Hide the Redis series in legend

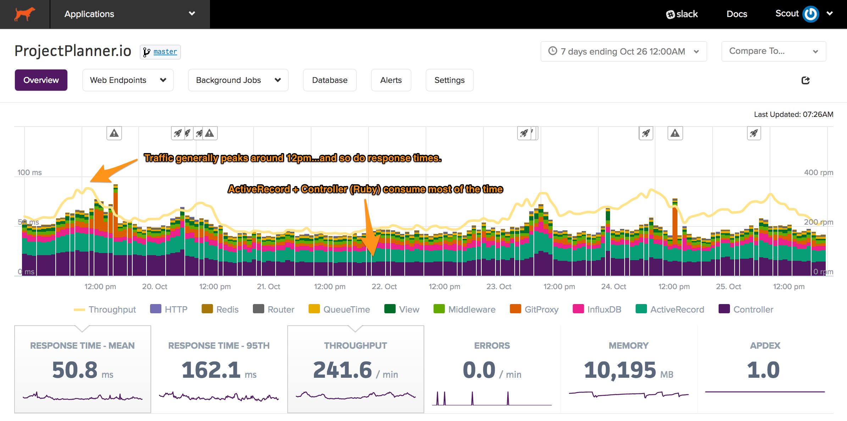[220, 309]
